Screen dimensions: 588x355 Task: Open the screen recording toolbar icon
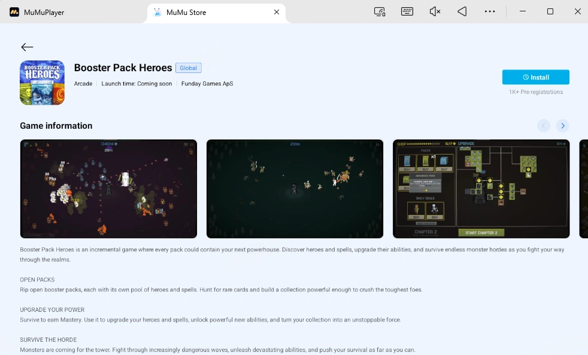(x=380, y=11)
